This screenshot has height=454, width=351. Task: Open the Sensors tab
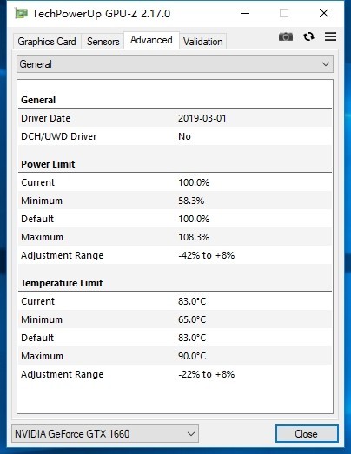coord(103,42)
